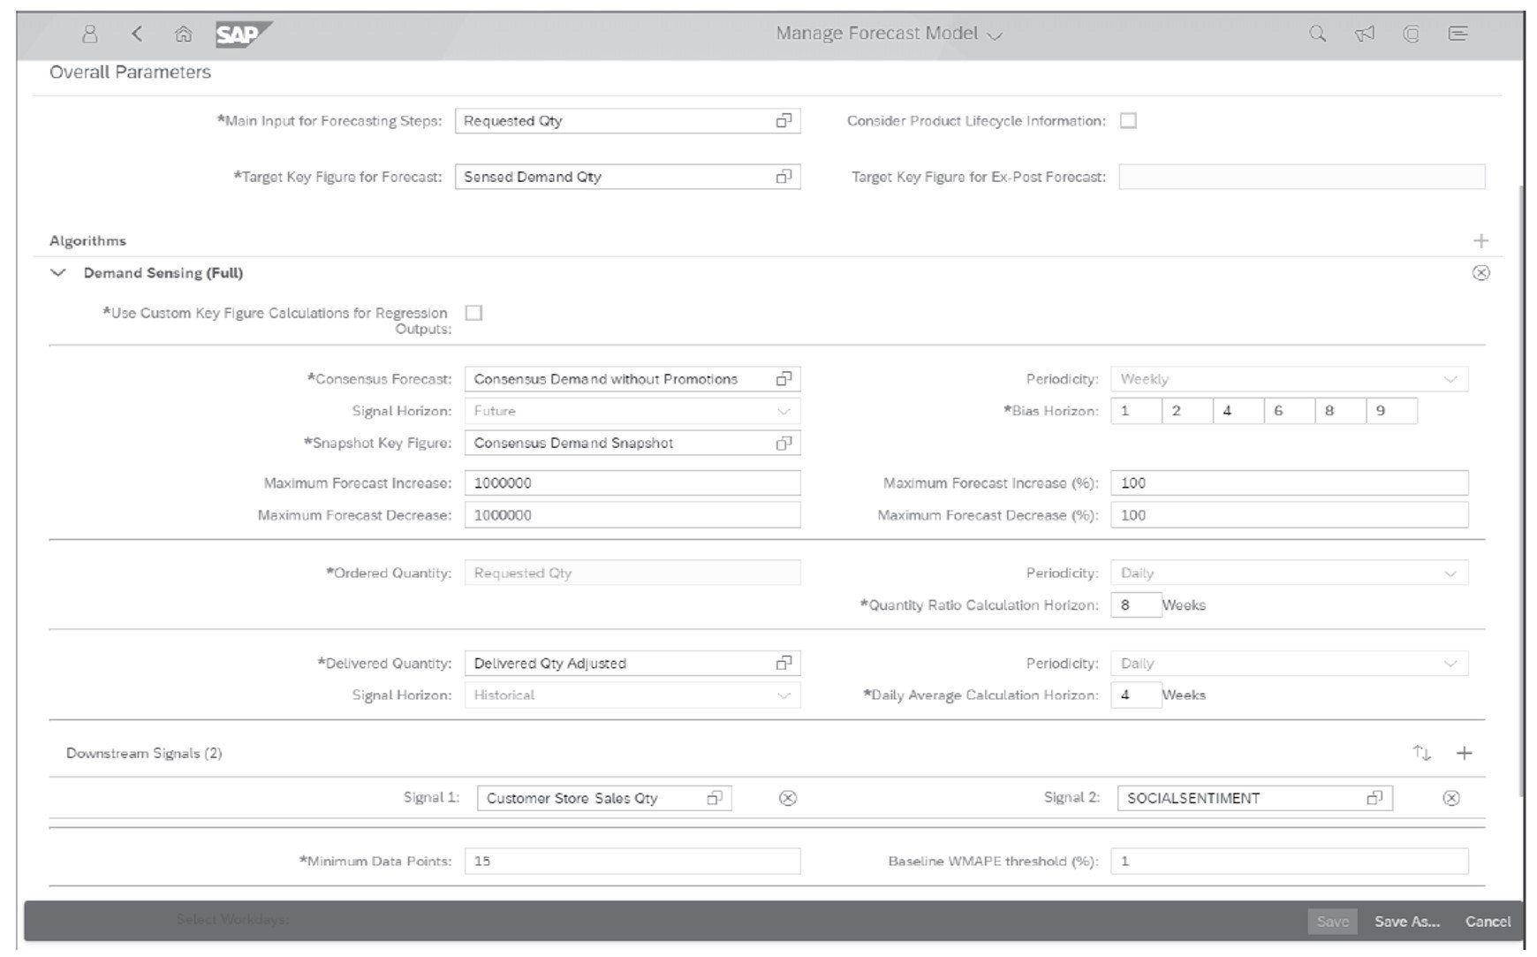Open value help for Target Key Figure field
Screen dimensions: 1537x957
[784, 177]
